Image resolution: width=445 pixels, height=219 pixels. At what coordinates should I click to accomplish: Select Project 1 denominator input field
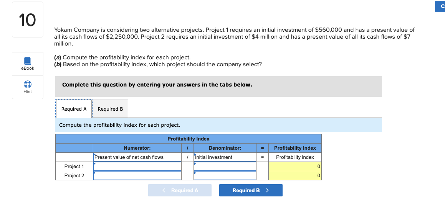(225, 167)
